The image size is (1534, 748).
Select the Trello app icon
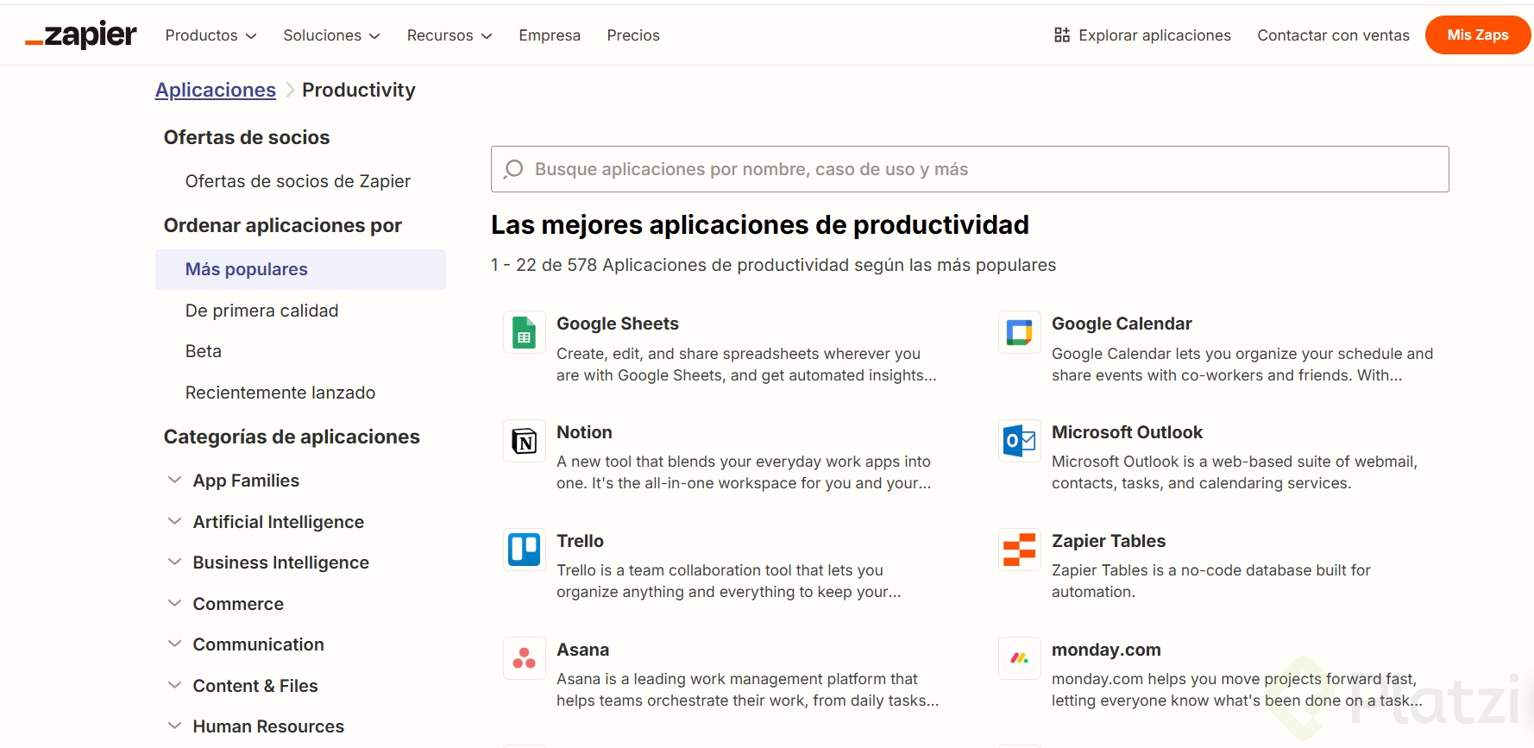click(x=525, y=550)
